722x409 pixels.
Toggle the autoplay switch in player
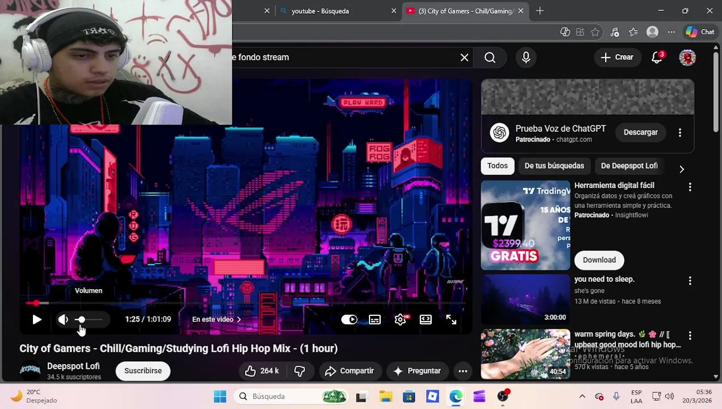(350, 320)
